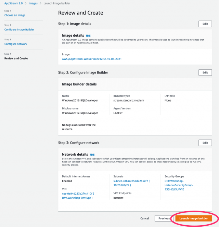Screen dimensions: 219x227
Task: Click the Security Groups label
Action: click(x=174, y=176)
